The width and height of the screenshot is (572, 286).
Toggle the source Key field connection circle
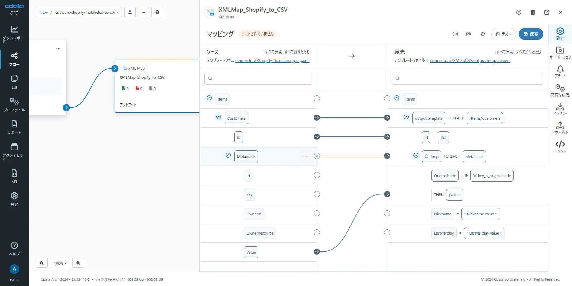click(317, 194)
